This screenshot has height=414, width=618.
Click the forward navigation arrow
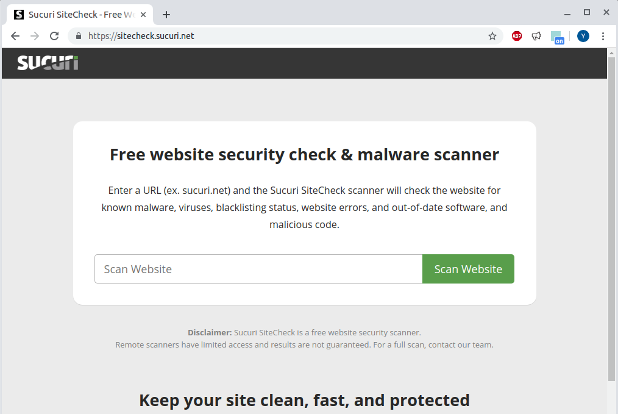(34, 36)
